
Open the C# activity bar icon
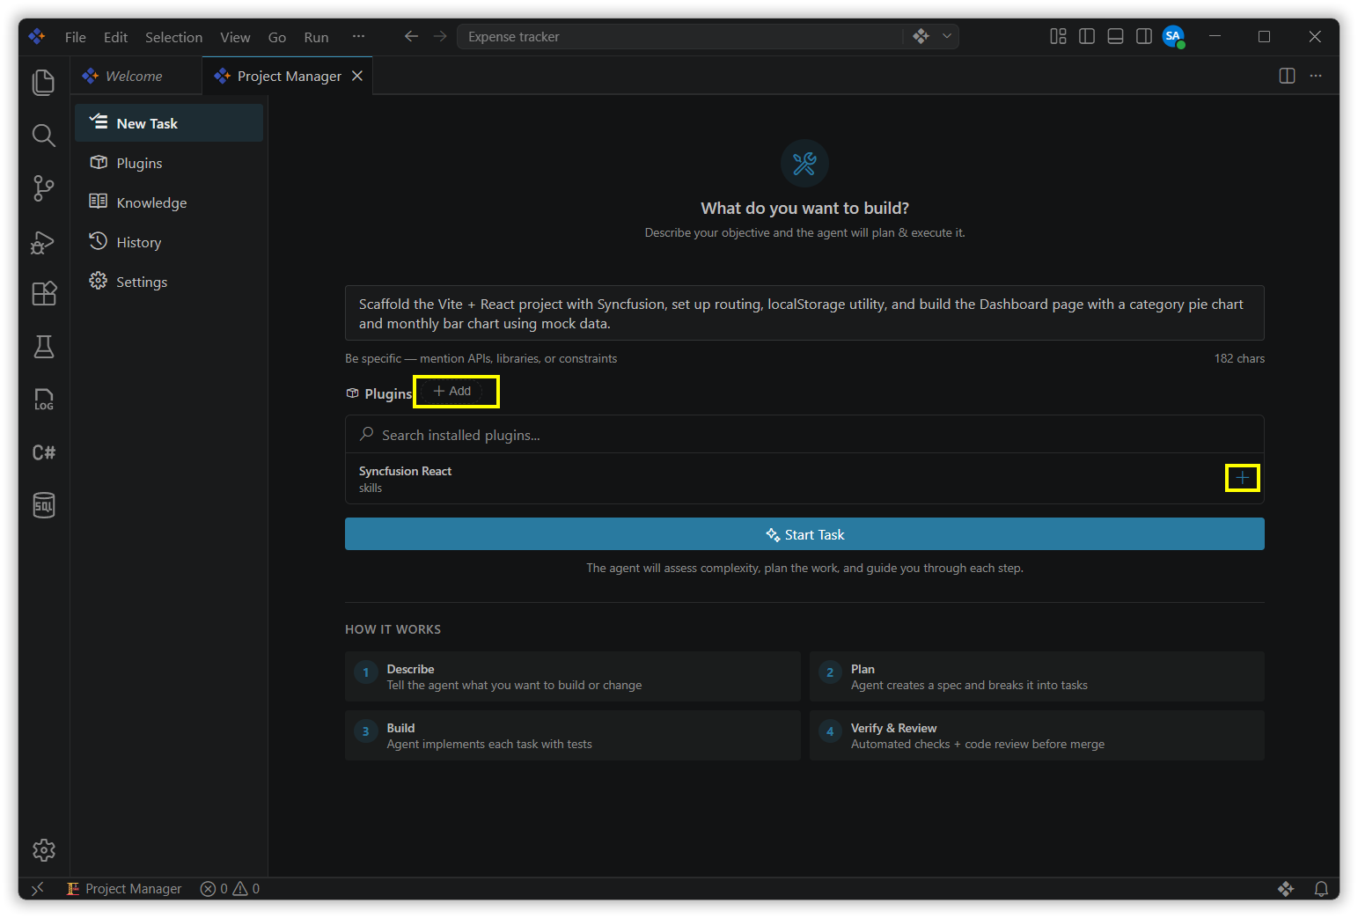coord(43,452)
